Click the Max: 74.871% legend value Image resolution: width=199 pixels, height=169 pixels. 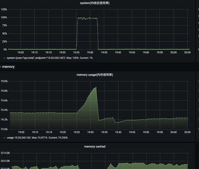tap(39, 138)
